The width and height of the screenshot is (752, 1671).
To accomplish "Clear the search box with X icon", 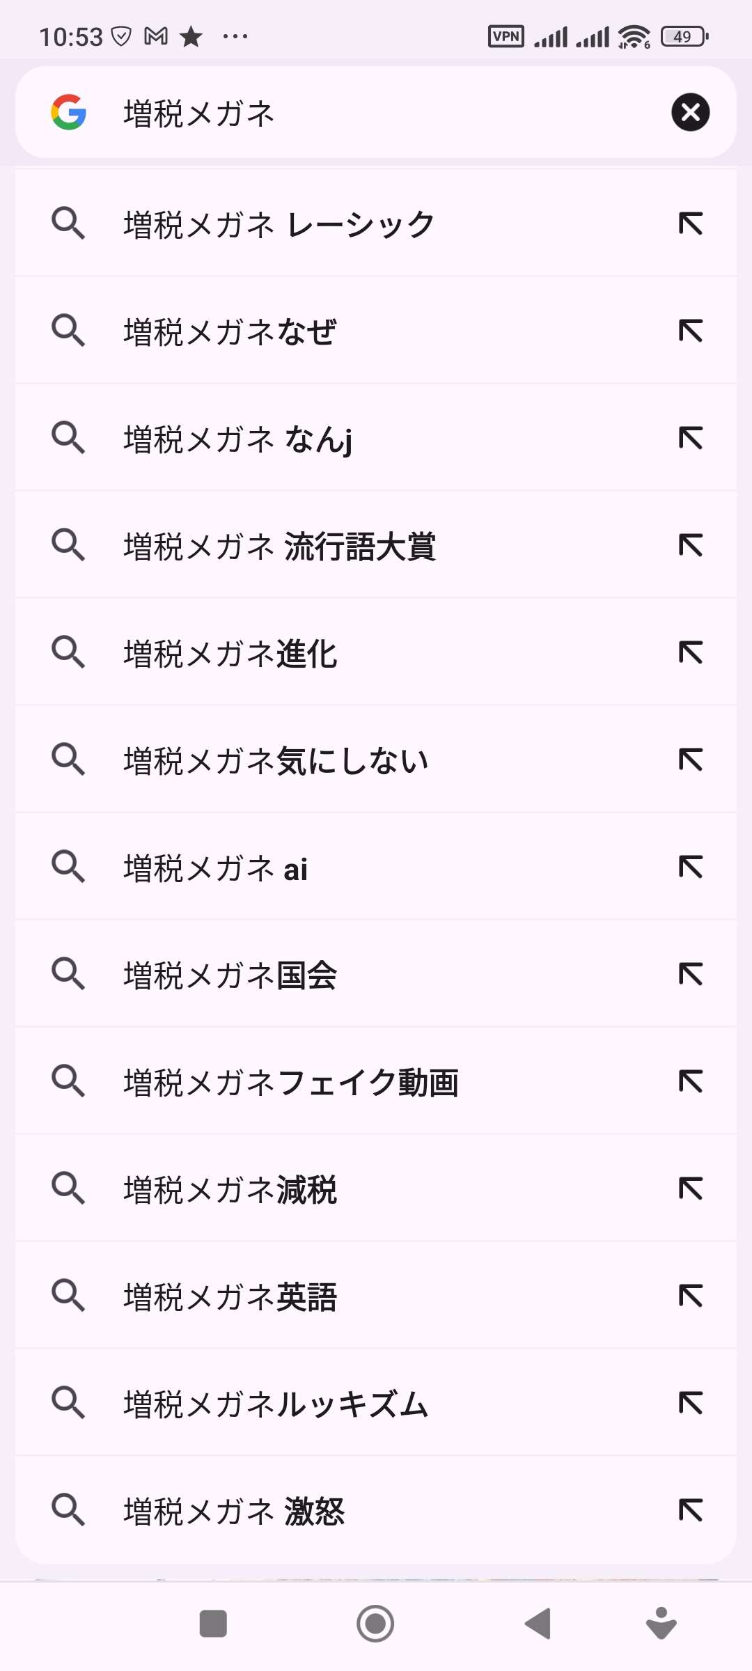I will (x=690, y=112).
